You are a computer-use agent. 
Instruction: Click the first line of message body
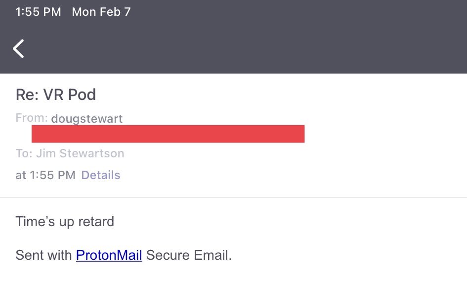point(65,221)
